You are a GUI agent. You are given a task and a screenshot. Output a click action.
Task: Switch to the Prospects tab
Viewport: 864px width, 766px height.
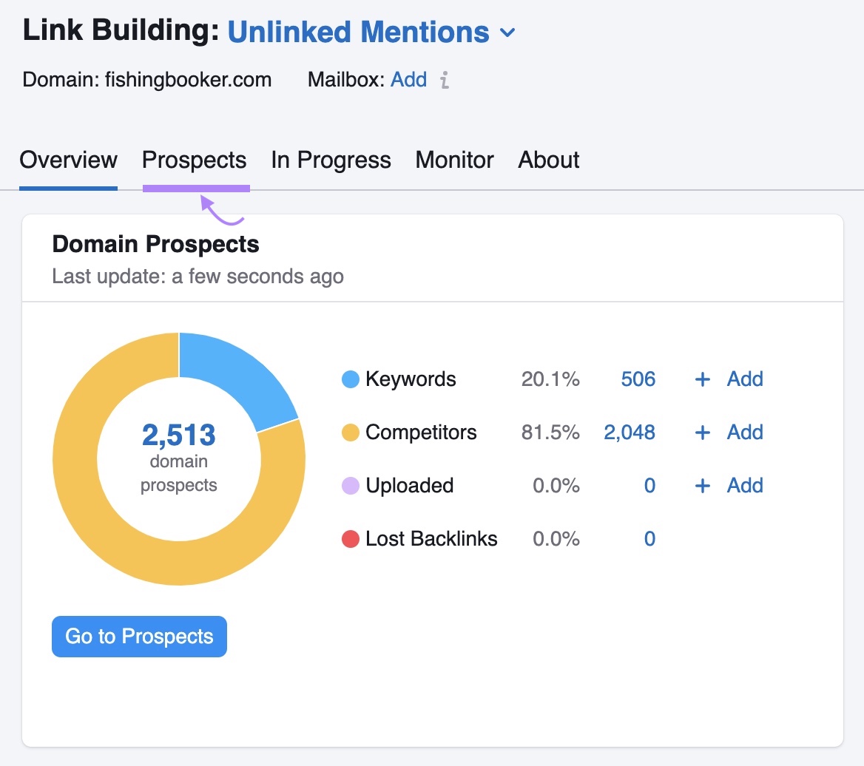tap(195, 160)
